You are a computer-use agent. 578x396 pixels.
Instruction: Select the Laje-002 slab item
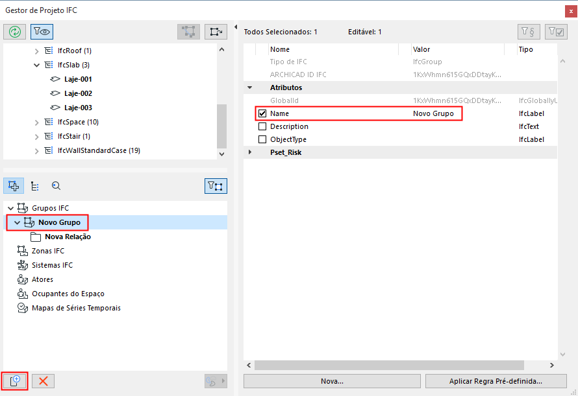coord(78,93)
